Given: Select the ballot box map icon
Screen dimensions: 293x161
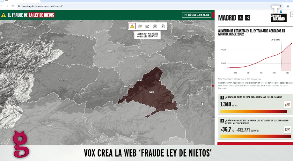Looking at the screenshot, I should tap(163, 26).
